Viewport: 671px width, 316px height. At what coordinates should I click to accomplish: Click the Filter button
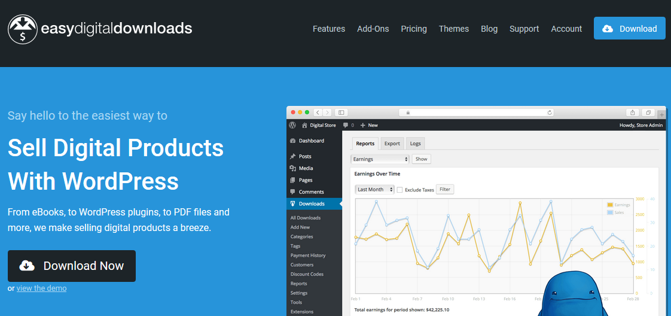pyautogui.click(x=444, y=189)
